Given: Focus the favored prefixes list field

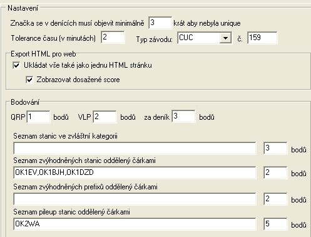Looking at the screenshot, I should pos(135,199).
